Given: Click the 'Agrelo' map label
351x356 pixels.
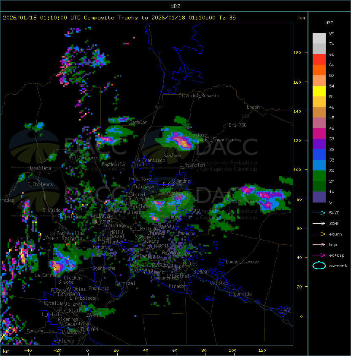Looking at the screenshot, I should [x=103, y=254].
